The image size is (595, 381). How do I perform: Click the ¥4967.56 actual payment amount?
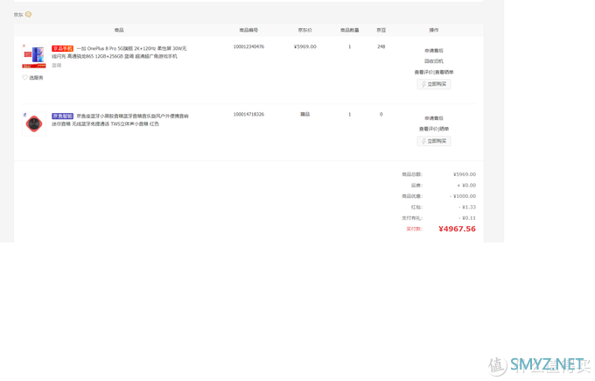[457, 229]
